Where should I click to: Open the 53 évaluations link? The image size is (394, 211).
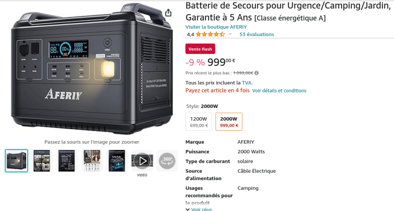coord(256,34)
